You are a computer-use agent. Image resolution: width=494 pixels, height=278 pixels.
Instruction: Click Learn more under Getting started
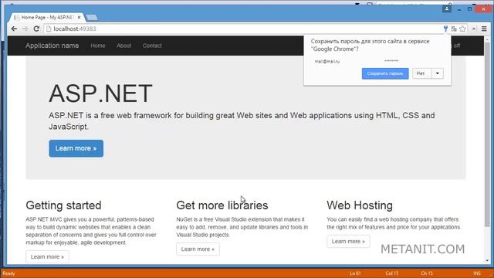click(x=47, y=257)
